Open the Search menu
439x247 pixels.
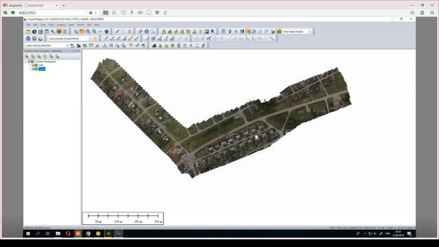tap(81, 25)
